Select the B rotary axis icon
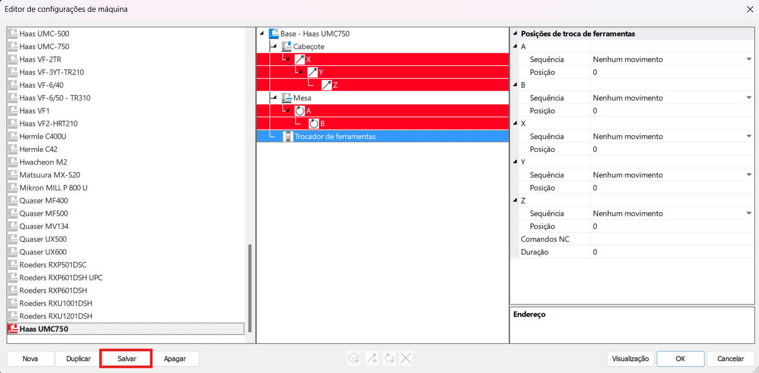 [314, 123]
